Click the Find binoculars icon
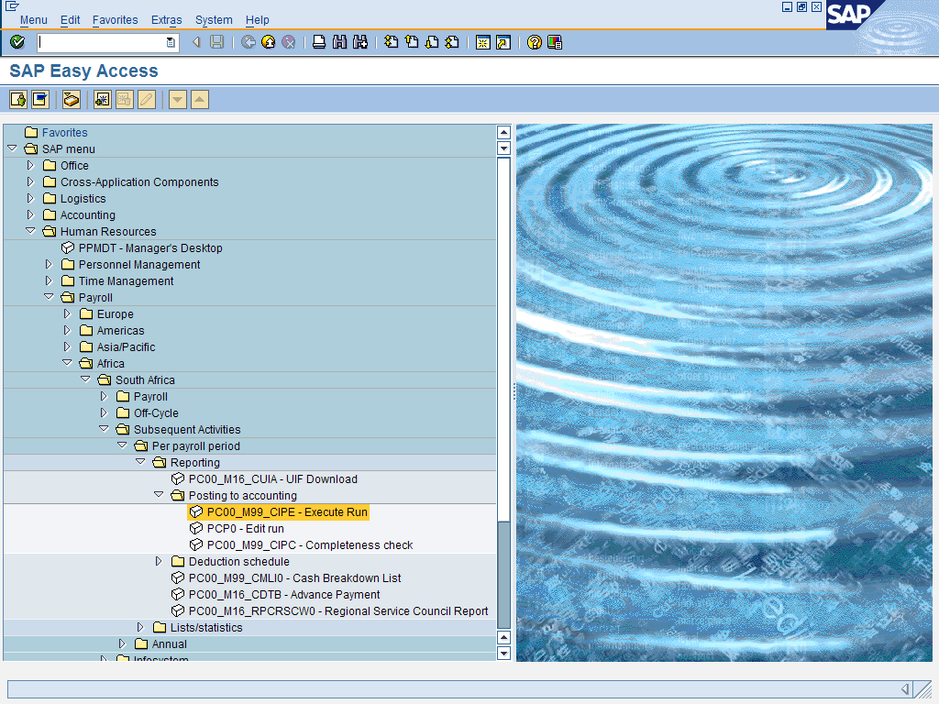Viewport: 939px width, 704px height. (339, 42)
